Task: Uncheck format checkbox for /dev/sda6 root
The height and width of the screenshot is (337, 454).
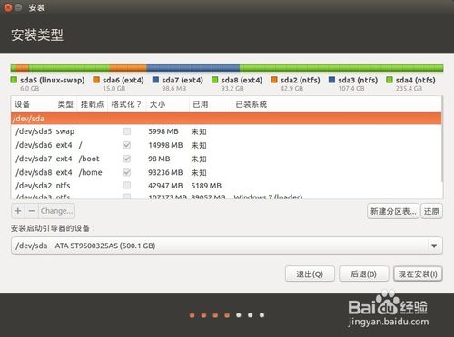Action: 127,145
